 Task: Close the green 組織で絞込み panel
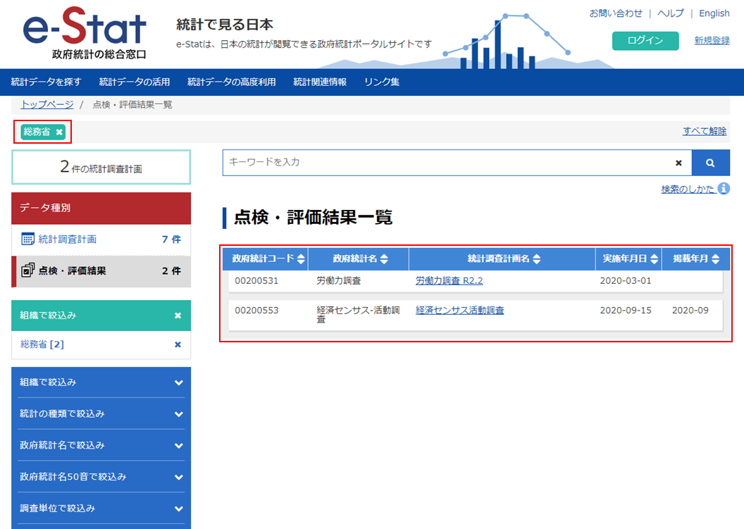tap(178, 316)
